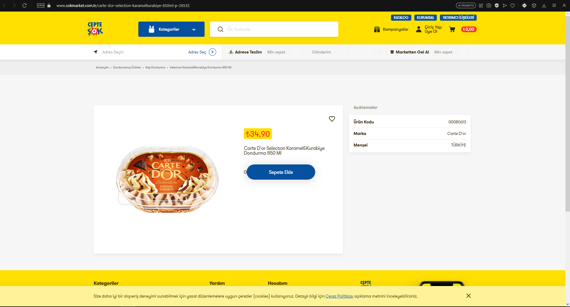Click the Sepete Ekle button
This screenshot has width=570, height=307.
[x=281, y=172]
